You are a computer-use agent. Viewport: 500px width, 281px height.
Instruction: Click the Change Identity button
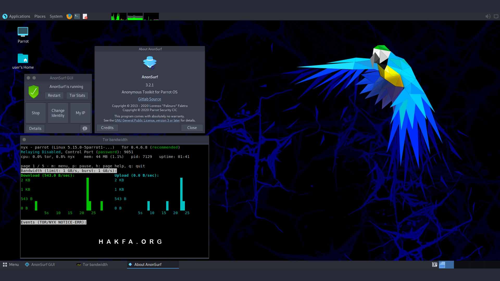coord(58,113)
